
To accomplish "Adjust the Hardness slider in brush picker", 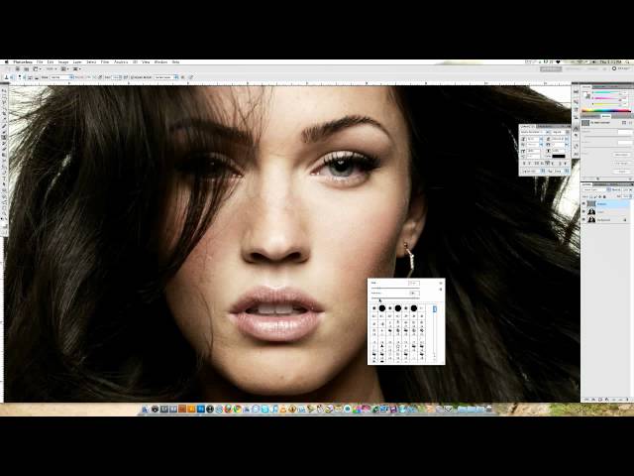I will point(395,298).
